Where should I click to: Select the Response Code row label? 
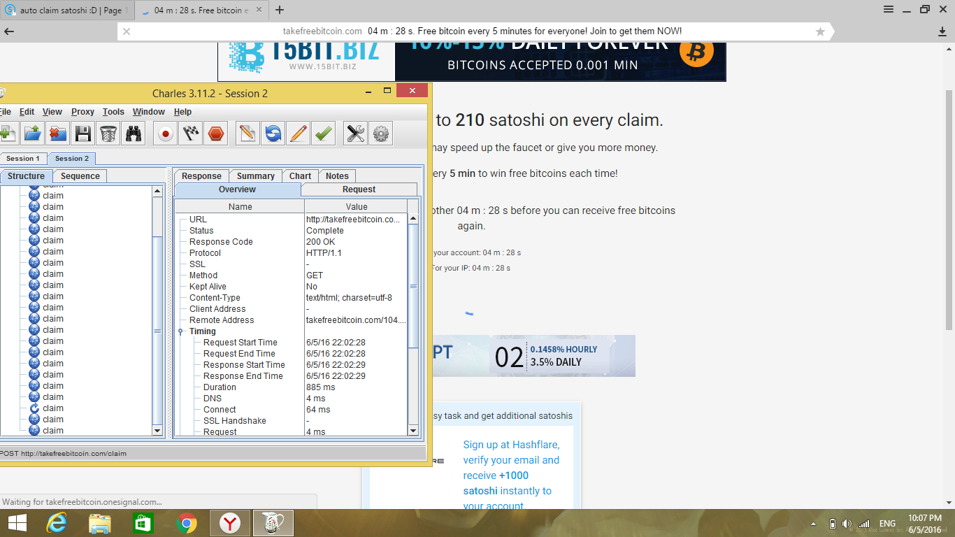(221, 242)
